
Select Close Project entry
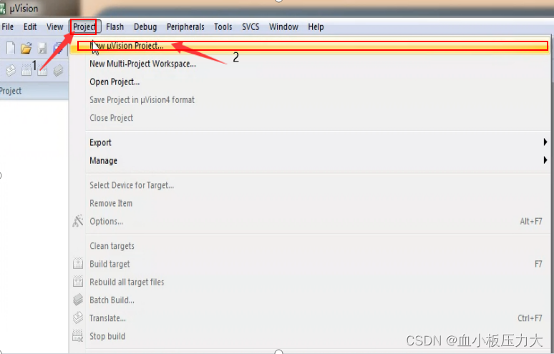[309, 118]
